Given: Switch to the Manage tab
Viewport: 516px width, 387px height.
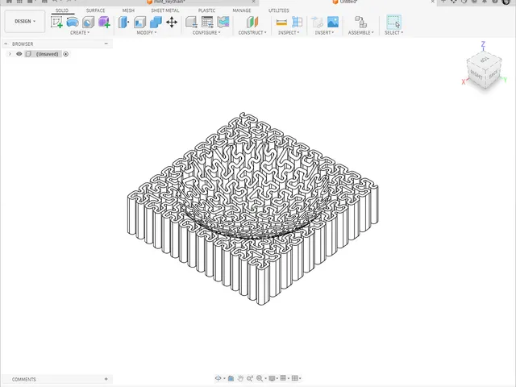Looking at the screenshot, I should [242, 10].
